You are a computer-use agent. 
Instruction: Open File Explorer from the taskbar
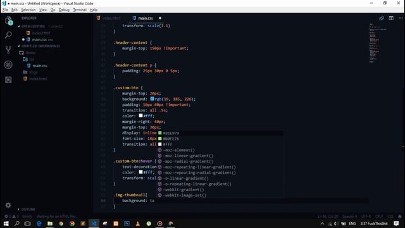click(x=50, y=224)
